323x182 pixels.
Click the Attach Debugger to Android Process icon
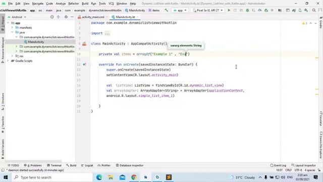[x=266, y=10]
